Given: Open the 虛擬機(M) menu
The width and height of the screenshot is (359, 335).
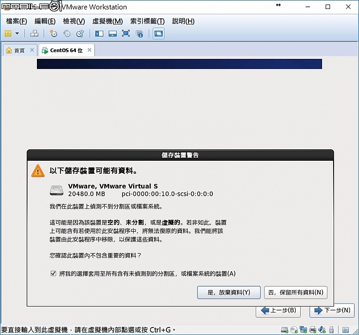Looking at the screenshot, I should click(108, 21).
